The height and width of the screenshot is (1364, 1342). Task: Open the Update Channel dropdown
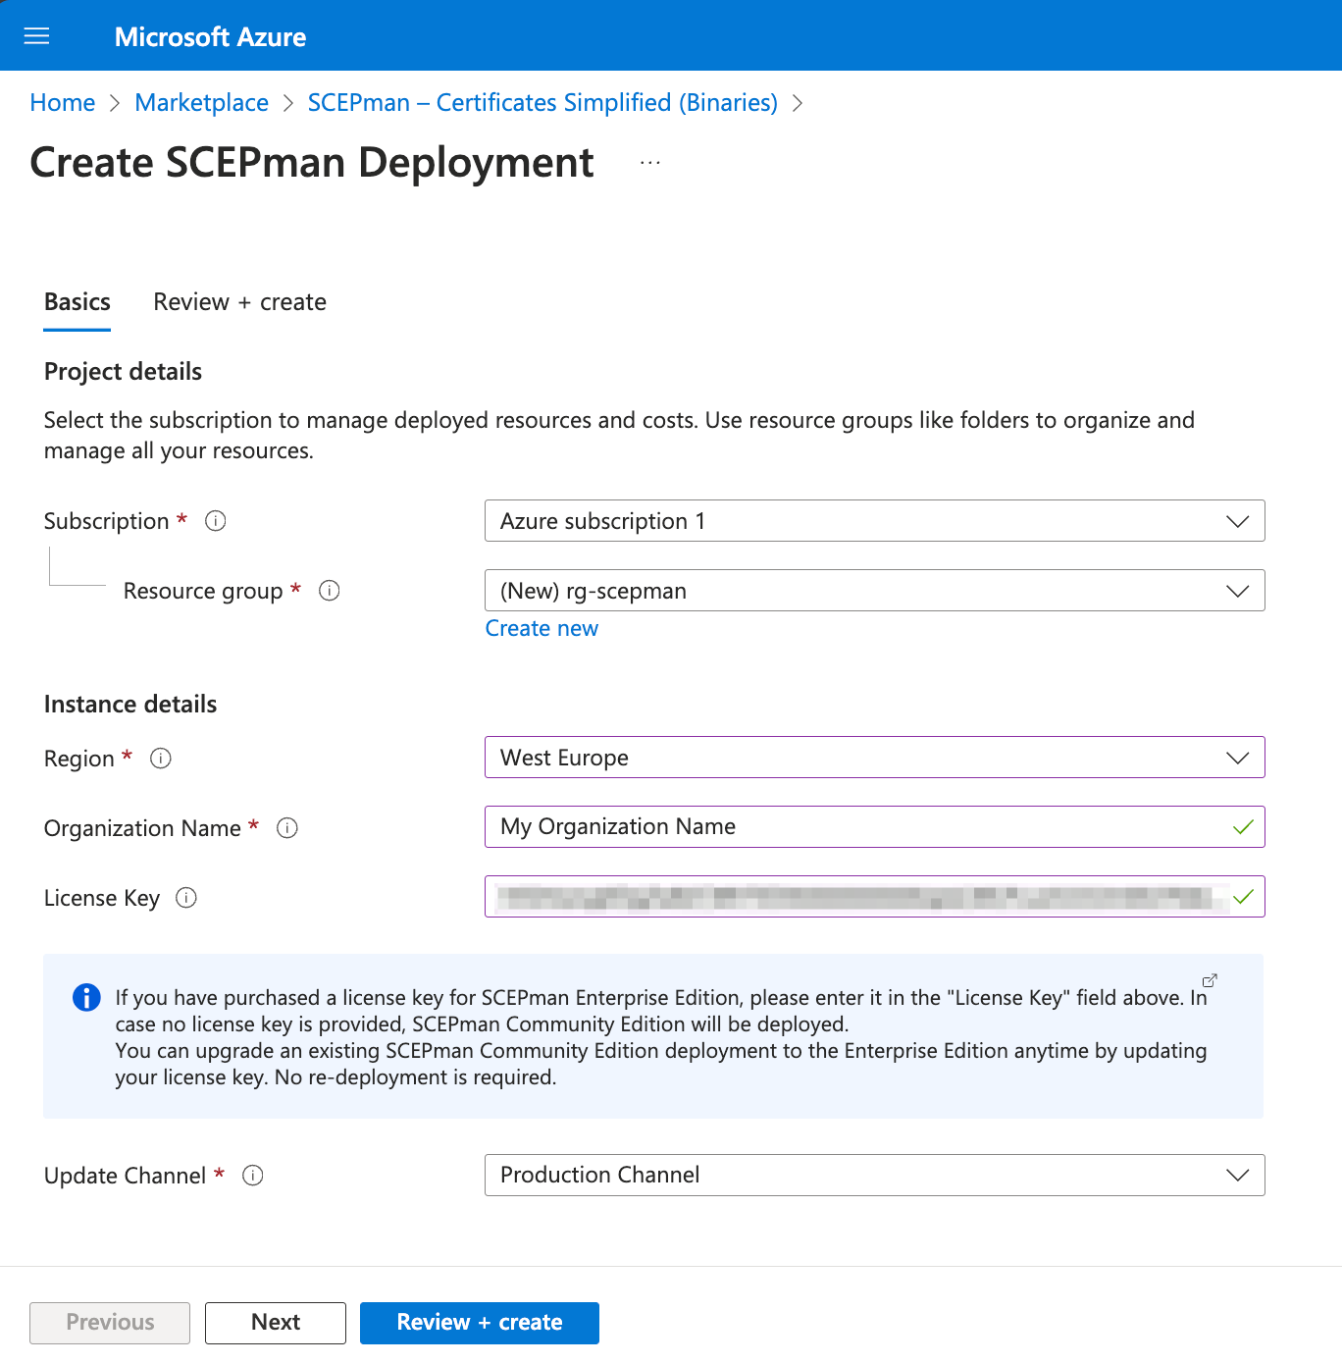[873, 1176]
